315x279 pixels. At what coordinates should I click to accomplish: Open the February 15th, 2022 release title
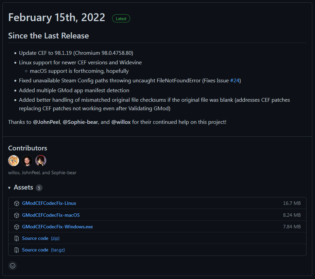pos(57,17)
